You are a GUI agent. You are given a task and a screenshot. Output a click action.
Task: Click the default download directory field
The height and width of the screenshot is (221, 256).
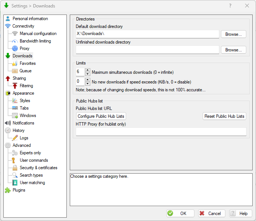[147, 34]
